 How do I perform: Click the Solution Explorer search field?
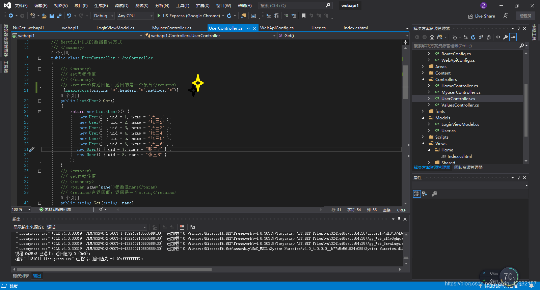[x=466, y=46]
